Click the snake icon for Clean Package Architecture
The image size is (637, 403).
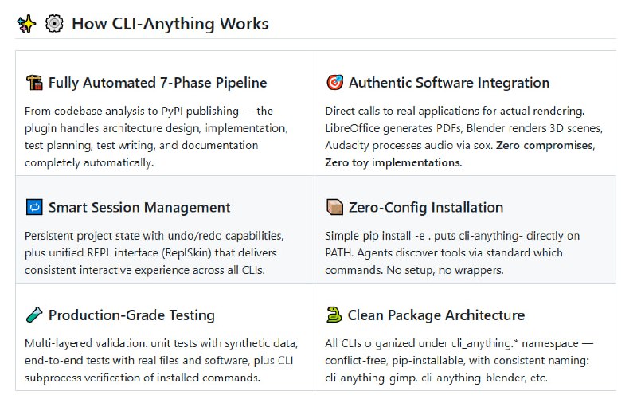click(334, 315)
